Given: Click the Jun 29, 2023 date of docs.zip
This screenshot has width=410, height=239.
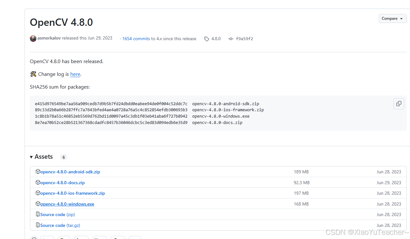Looking at the screenshot, I should tap(389, 183).
